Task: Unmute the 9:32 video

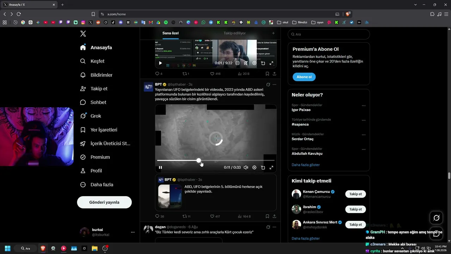Action: pyautogui.click(x=246, y=63)
